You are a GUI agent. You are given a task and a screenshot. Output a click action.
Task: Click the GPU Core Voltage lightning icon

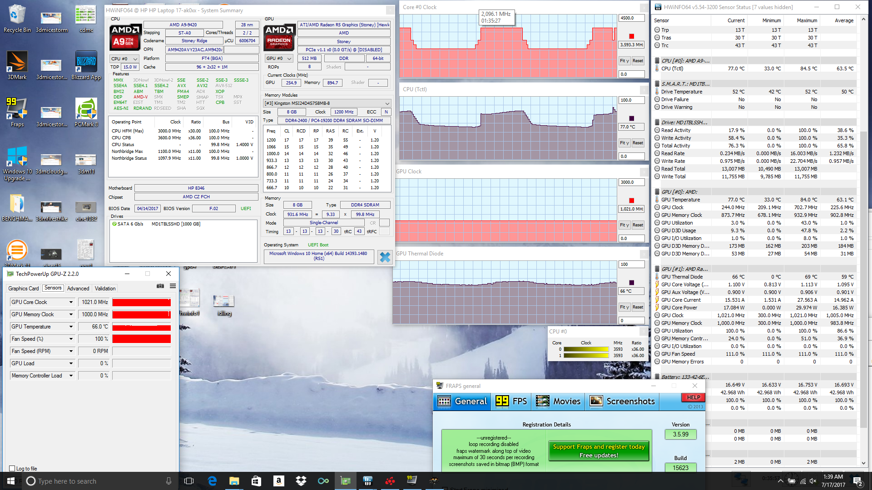click(x=657, y=284)
